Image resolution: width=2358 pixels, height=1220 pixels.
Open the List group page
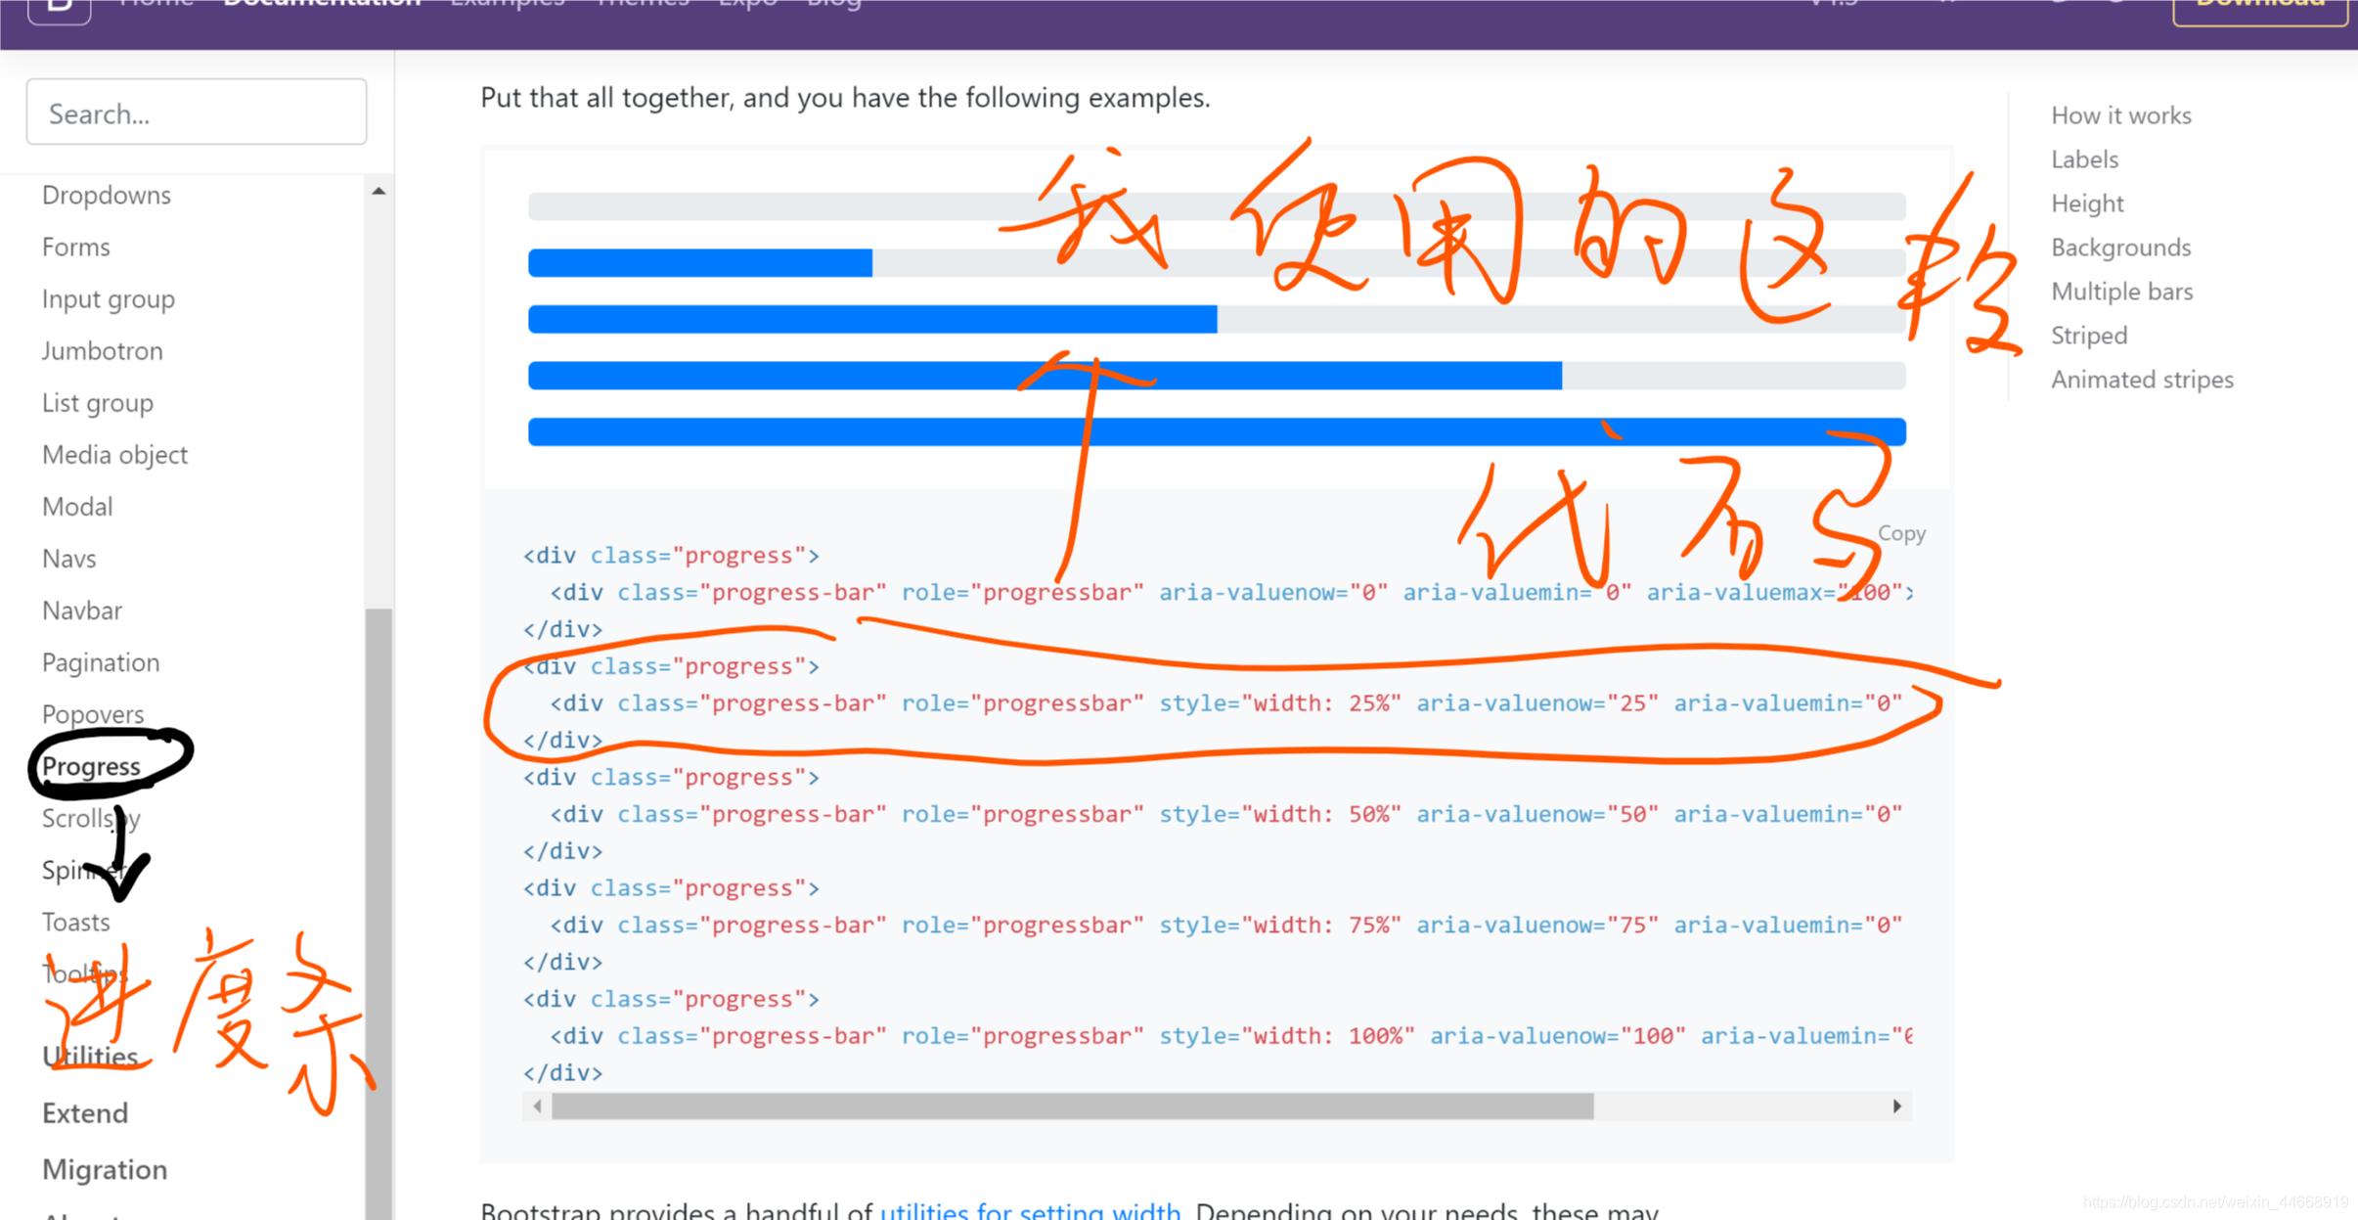(x=98, y=402)
